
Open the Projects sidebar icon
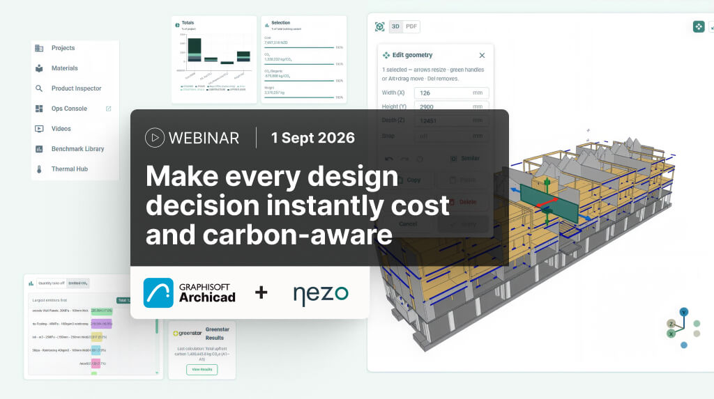click(39, 48)
